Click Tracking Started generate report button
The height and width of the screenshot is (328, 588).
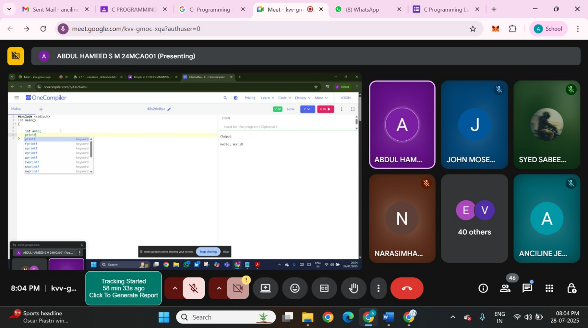pos(124,288)
